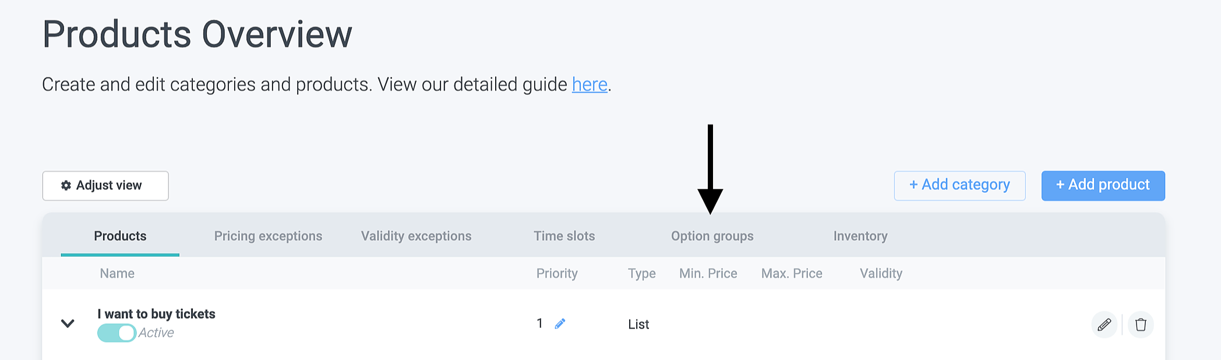Toggle the Active switch off
This screenshot has width=1221, height=360.
[x=117, y=333]
